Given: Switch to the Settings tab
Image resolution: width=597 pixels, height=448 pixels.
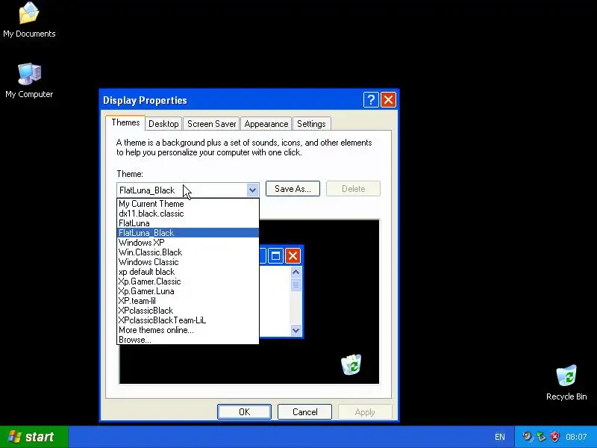Looking at the screenshot, I should 311,124.
